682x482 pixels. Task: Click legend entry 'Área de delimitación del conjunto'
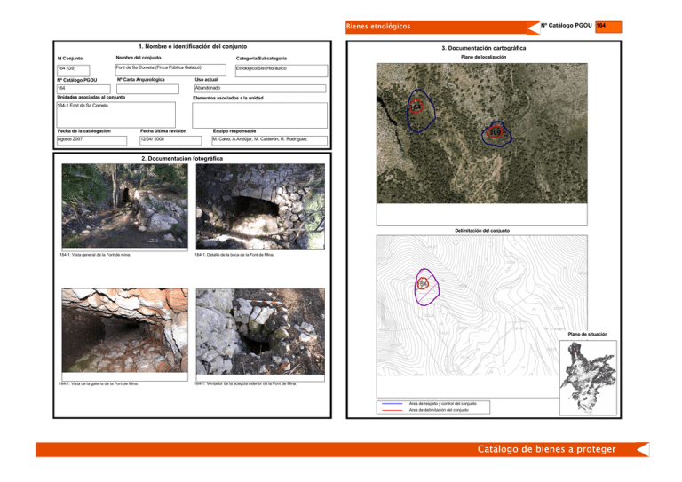pos(439,410)
